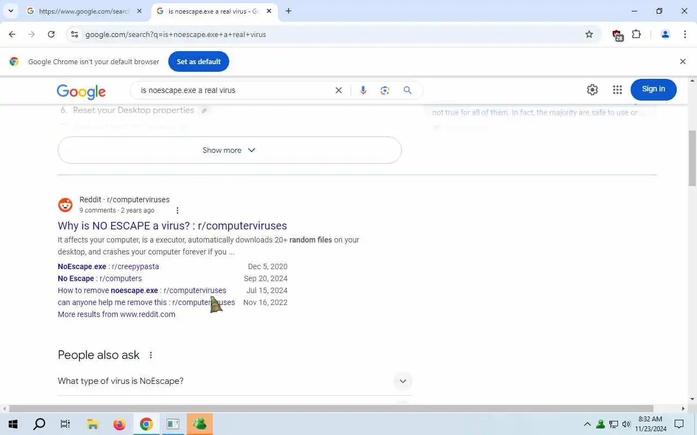Open Google quick settings gear
The image size is (697, 435).
coord(592,90)
